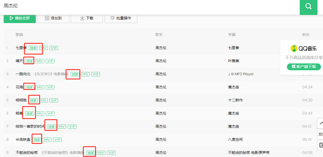The width and height of the screenshot is (323, 157).
Task: Click the green search magnifier button
Action: pyautogui.click(x=308, y=7)
